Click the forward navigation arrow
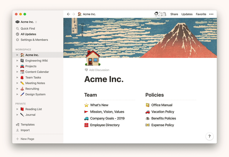This screenshot has width=229, height=157. [x=74, y=14]
